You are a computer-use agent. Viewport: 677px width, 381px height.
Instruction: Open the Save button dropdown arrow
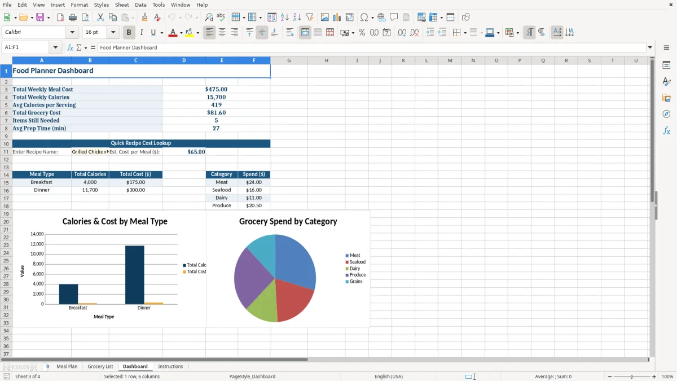point(49,17)
